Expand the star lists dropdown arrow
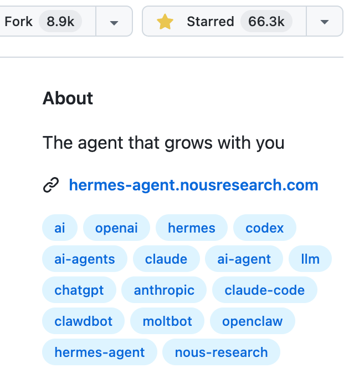 pyautogui.click(x=325, y=22)
